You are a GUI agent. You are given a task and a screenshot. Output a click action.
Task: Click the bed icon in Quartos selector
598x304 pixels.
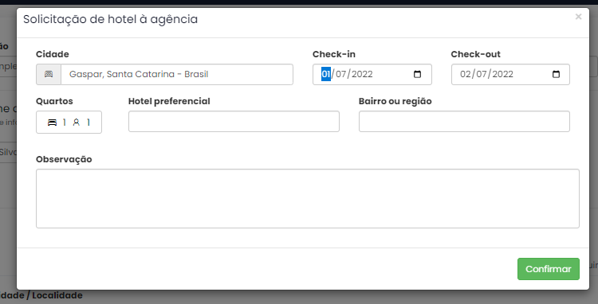tap(52, 122)
